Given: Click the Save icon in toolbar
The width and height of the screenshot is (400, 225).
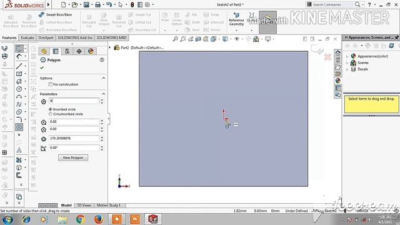Looking at the screenshot, I should pos(86,4).
